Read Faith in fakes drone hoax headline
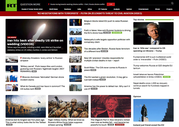Viewport: 179px width, 127px height. coord(107,32)
